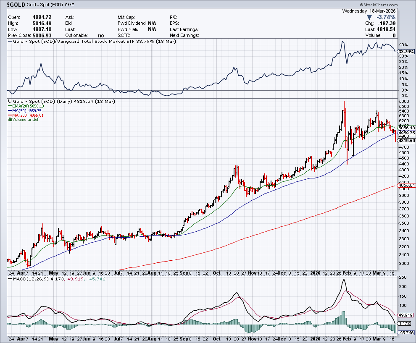Screen dimensions: 416x343
Task: Click the Volume histogram icon in the legend
Action: click(10, 120)
